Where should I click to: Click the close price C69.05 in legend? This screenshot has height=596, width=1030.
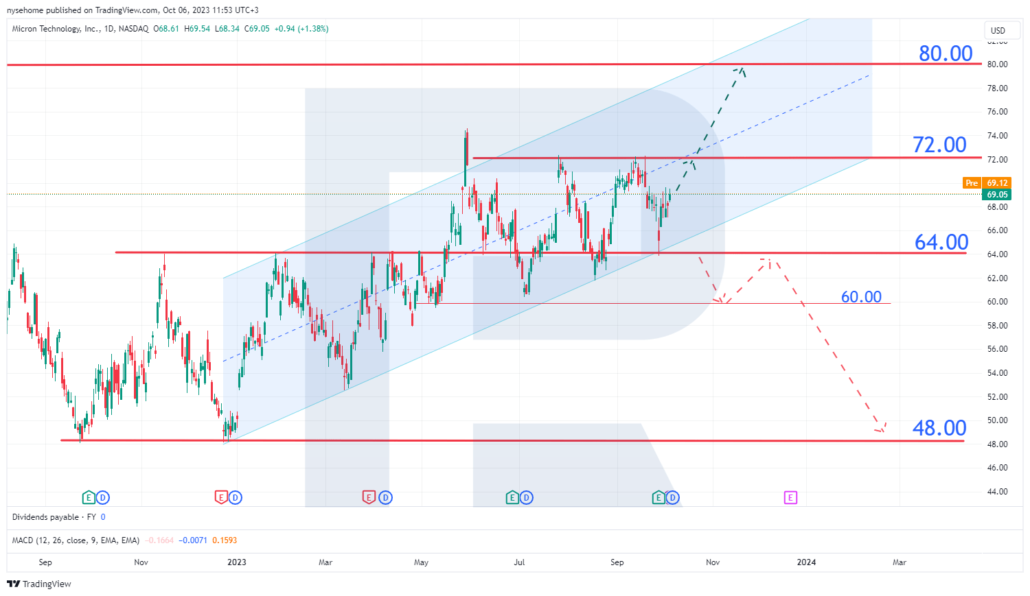click(x=257, y=29)
